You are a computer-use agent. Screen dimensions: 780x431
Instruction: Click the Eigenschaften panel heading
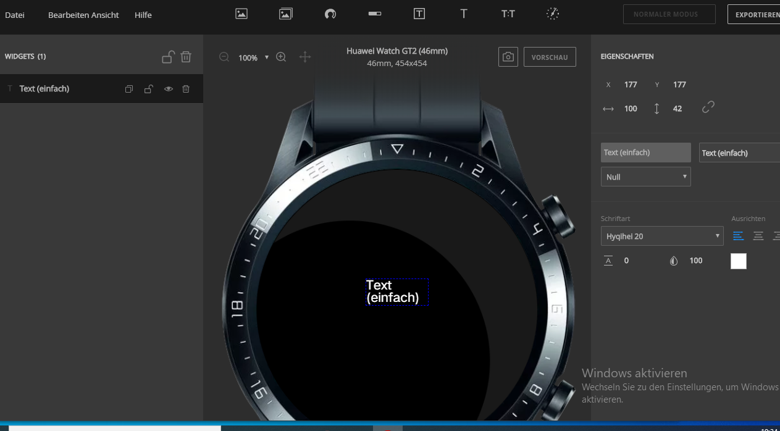tap(627, 57)
